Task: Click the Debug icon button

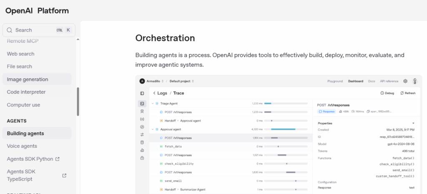Action: click(382, 93)
